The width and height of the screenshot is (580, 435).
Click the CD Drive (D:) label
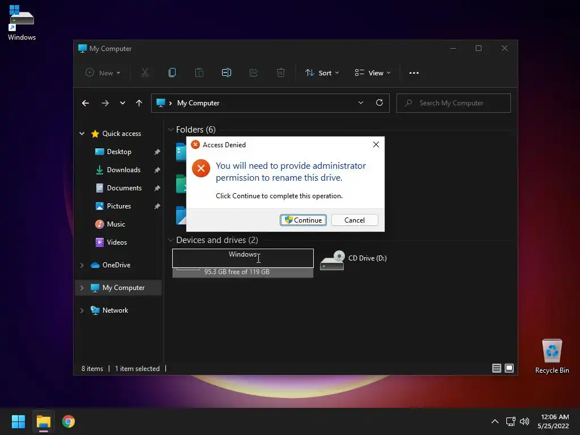click(367, 258)
